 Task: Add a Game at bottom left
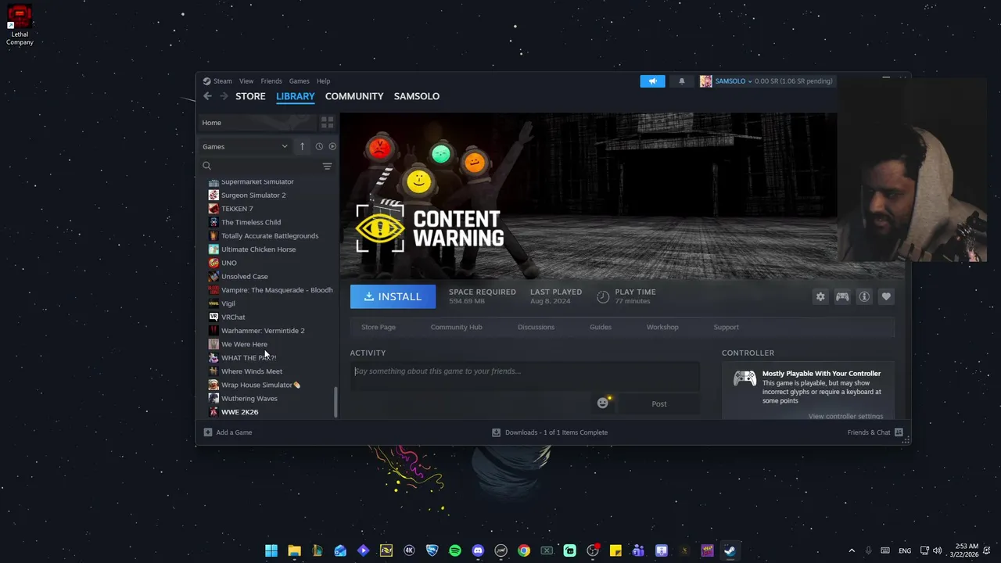[228, 432]
